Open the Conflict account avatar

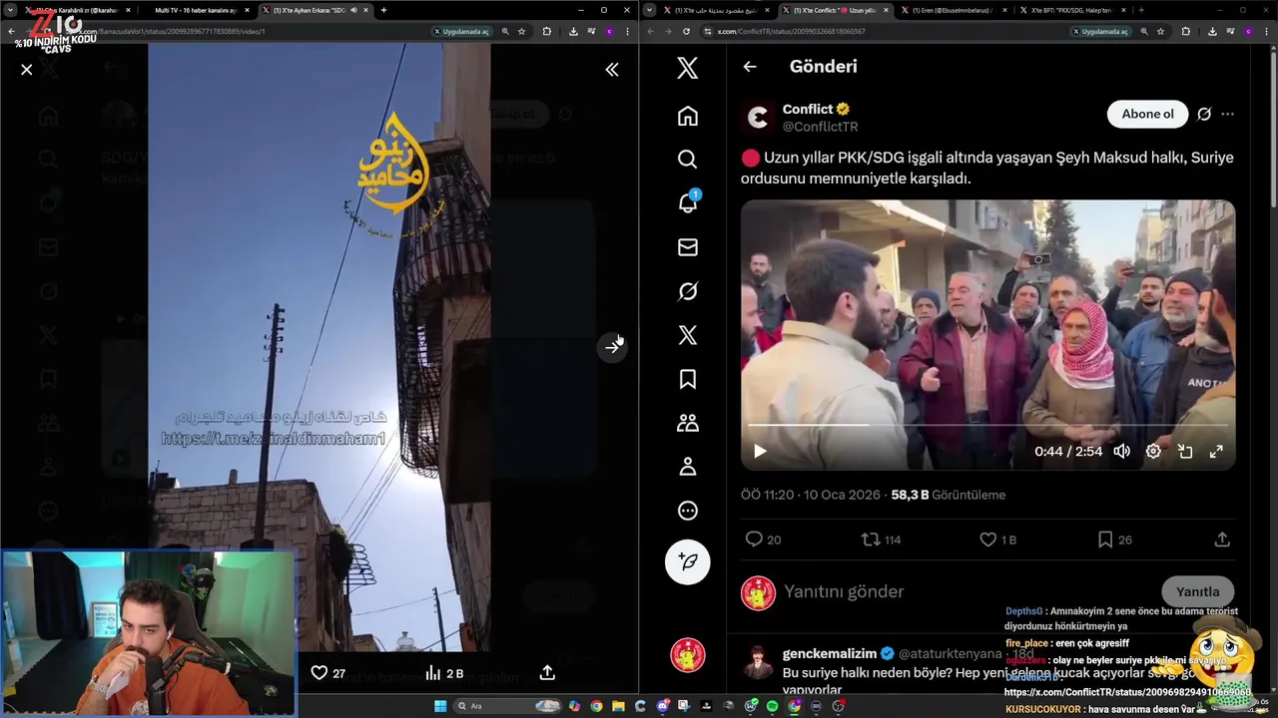[x=759, y=118]
